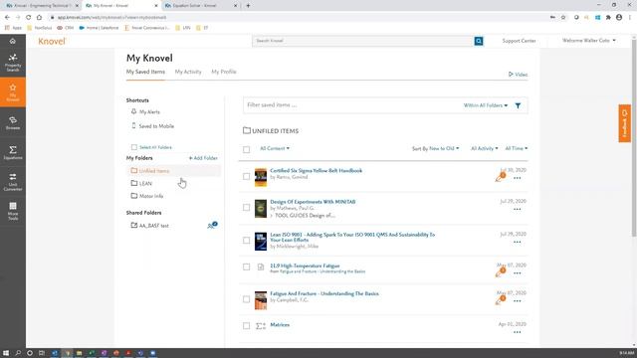Click the My Alerts bell icon
This screenshot has height=358, width=637.
(x=133, y=111)
